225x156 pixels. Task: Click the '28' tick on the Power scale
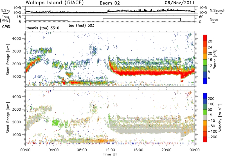tap(210, 41)
